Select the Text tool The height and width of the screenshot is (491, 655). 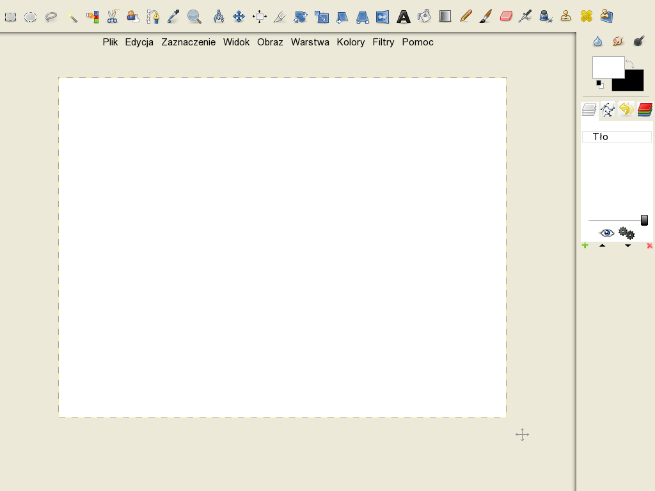pos(403,17)
